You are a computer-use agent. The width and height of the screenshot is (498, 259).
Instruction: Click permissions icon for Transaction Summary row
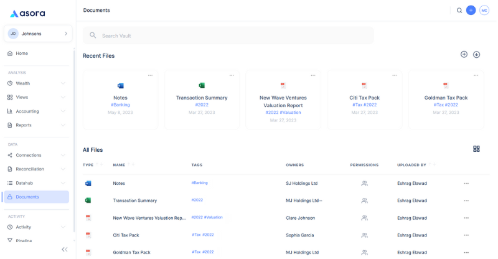[x=364, y=200]
